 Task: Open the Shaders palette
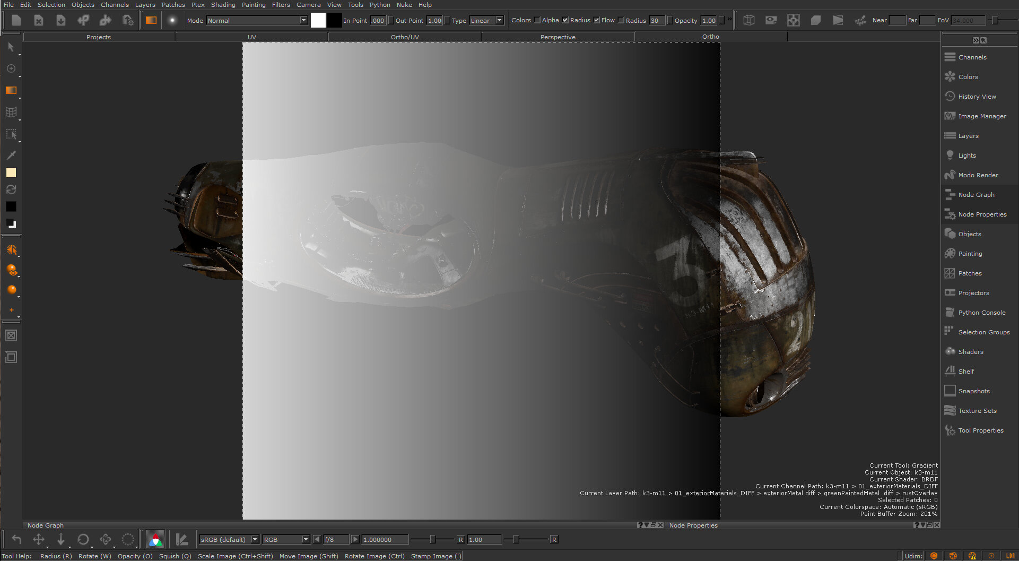970,352
